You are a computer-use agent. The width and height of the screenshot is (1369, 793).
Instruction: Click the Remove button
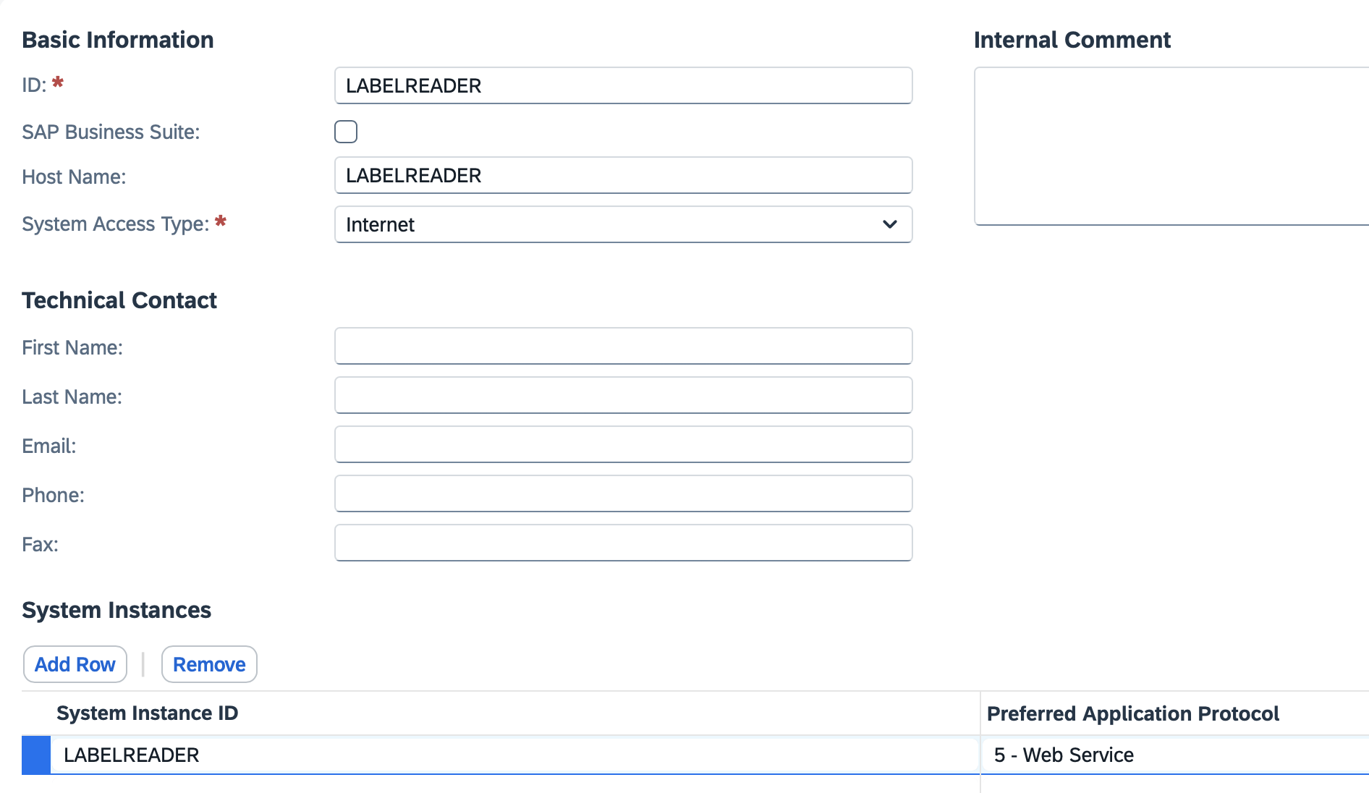tap(209, 663)
